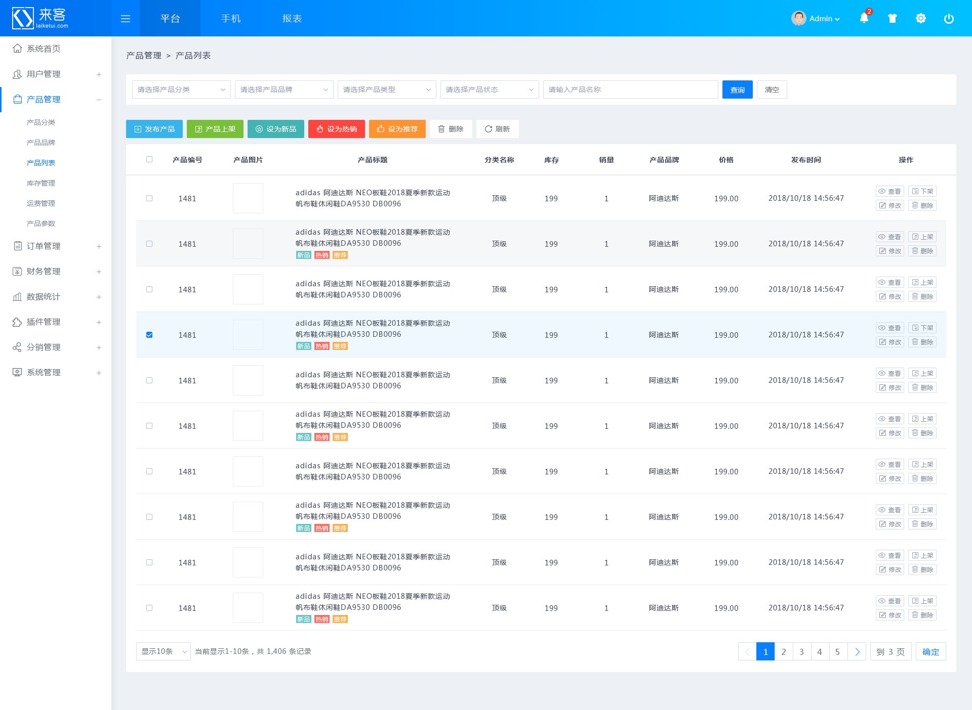Viewport: 972px width, 710px height.
Task: Click 下架 in the first product row
Action: [x=922, y=191]
